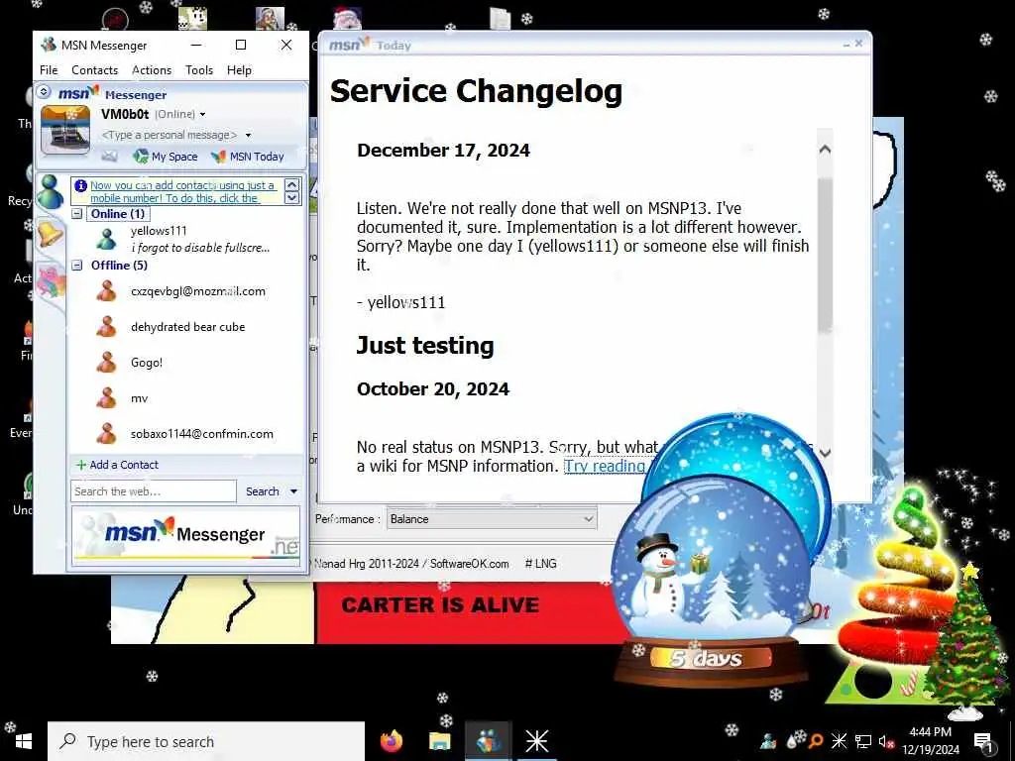Click the cxzqevbgl@mozmail.com contact icon
This screenshot has width=1015, height=761.
(x=107, y=291)
